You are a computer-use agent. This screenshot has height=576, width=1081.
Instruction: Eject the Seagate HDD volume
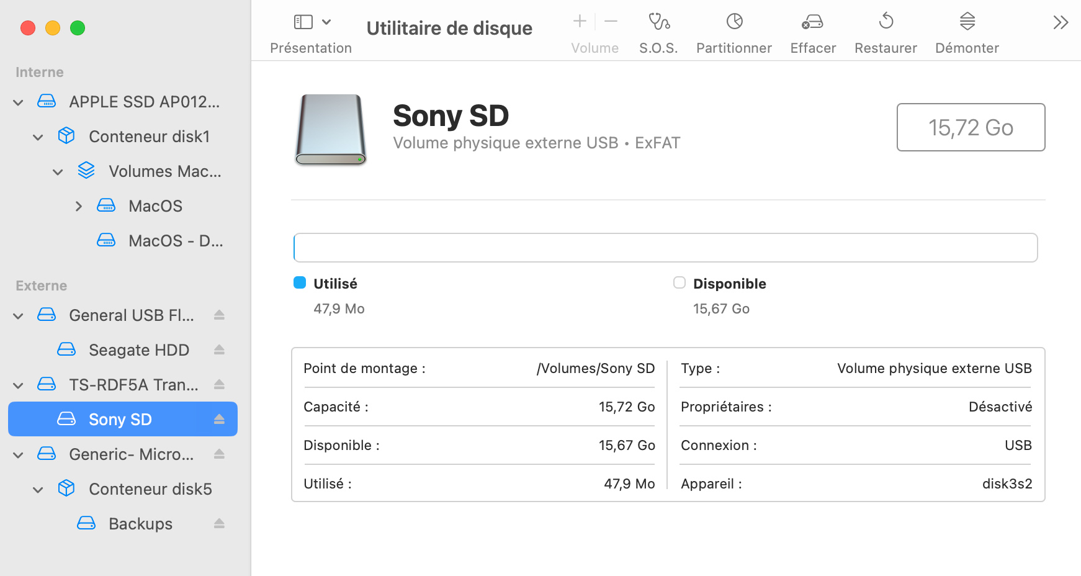[219, 350]
